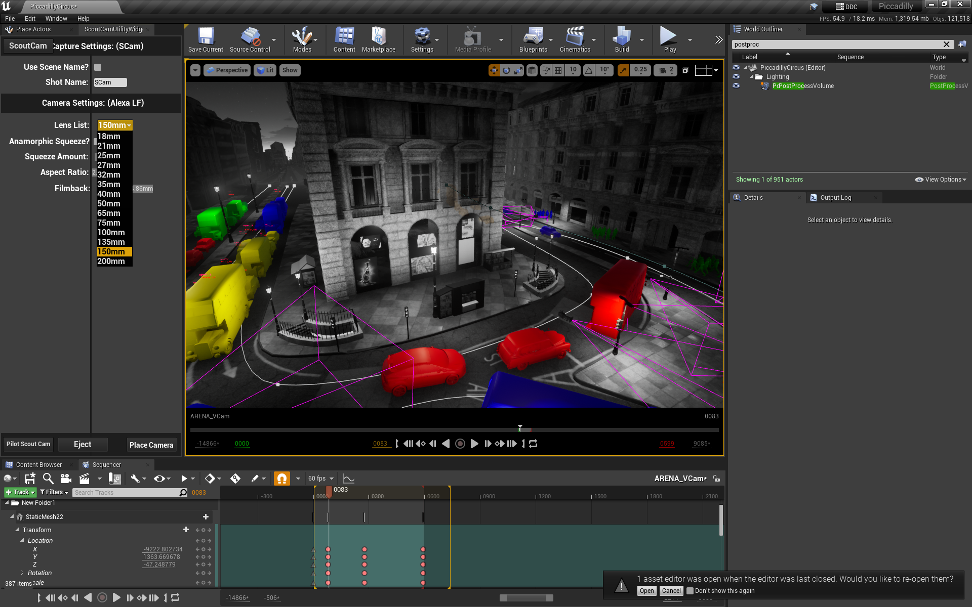This screenshot has height=607, width=972.
Task: Click the Pilot Scout Cam button
Action: tap(28, 444)
